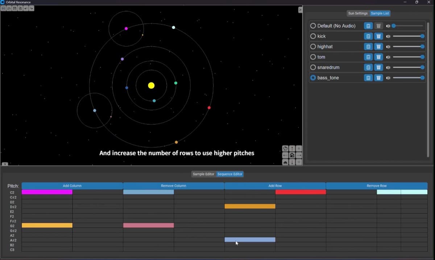Click the orange note block in D♯2 row
The height and width of the screenshot is (260, 435).
(x=250, y=206)
